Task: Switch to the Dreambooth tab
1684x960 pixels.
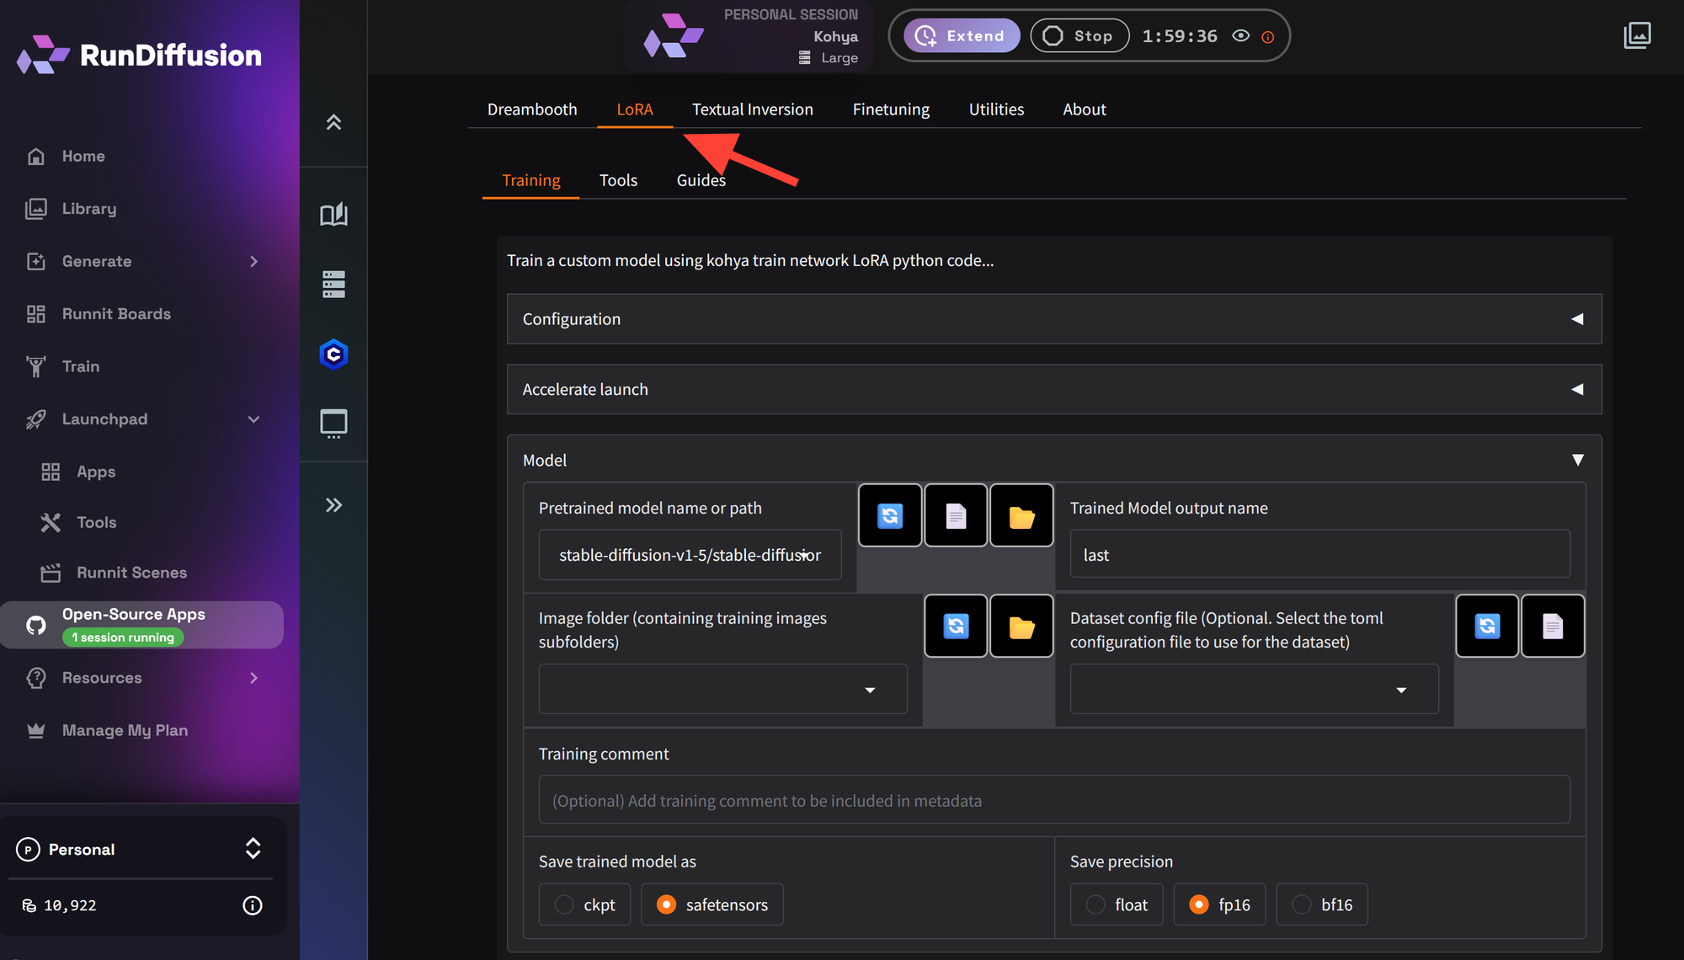Action: [531, 109]
